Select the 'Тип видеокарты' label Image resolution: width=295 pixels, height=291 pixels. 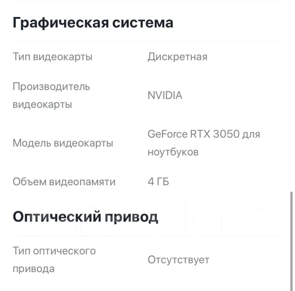(x=53, y=57)
